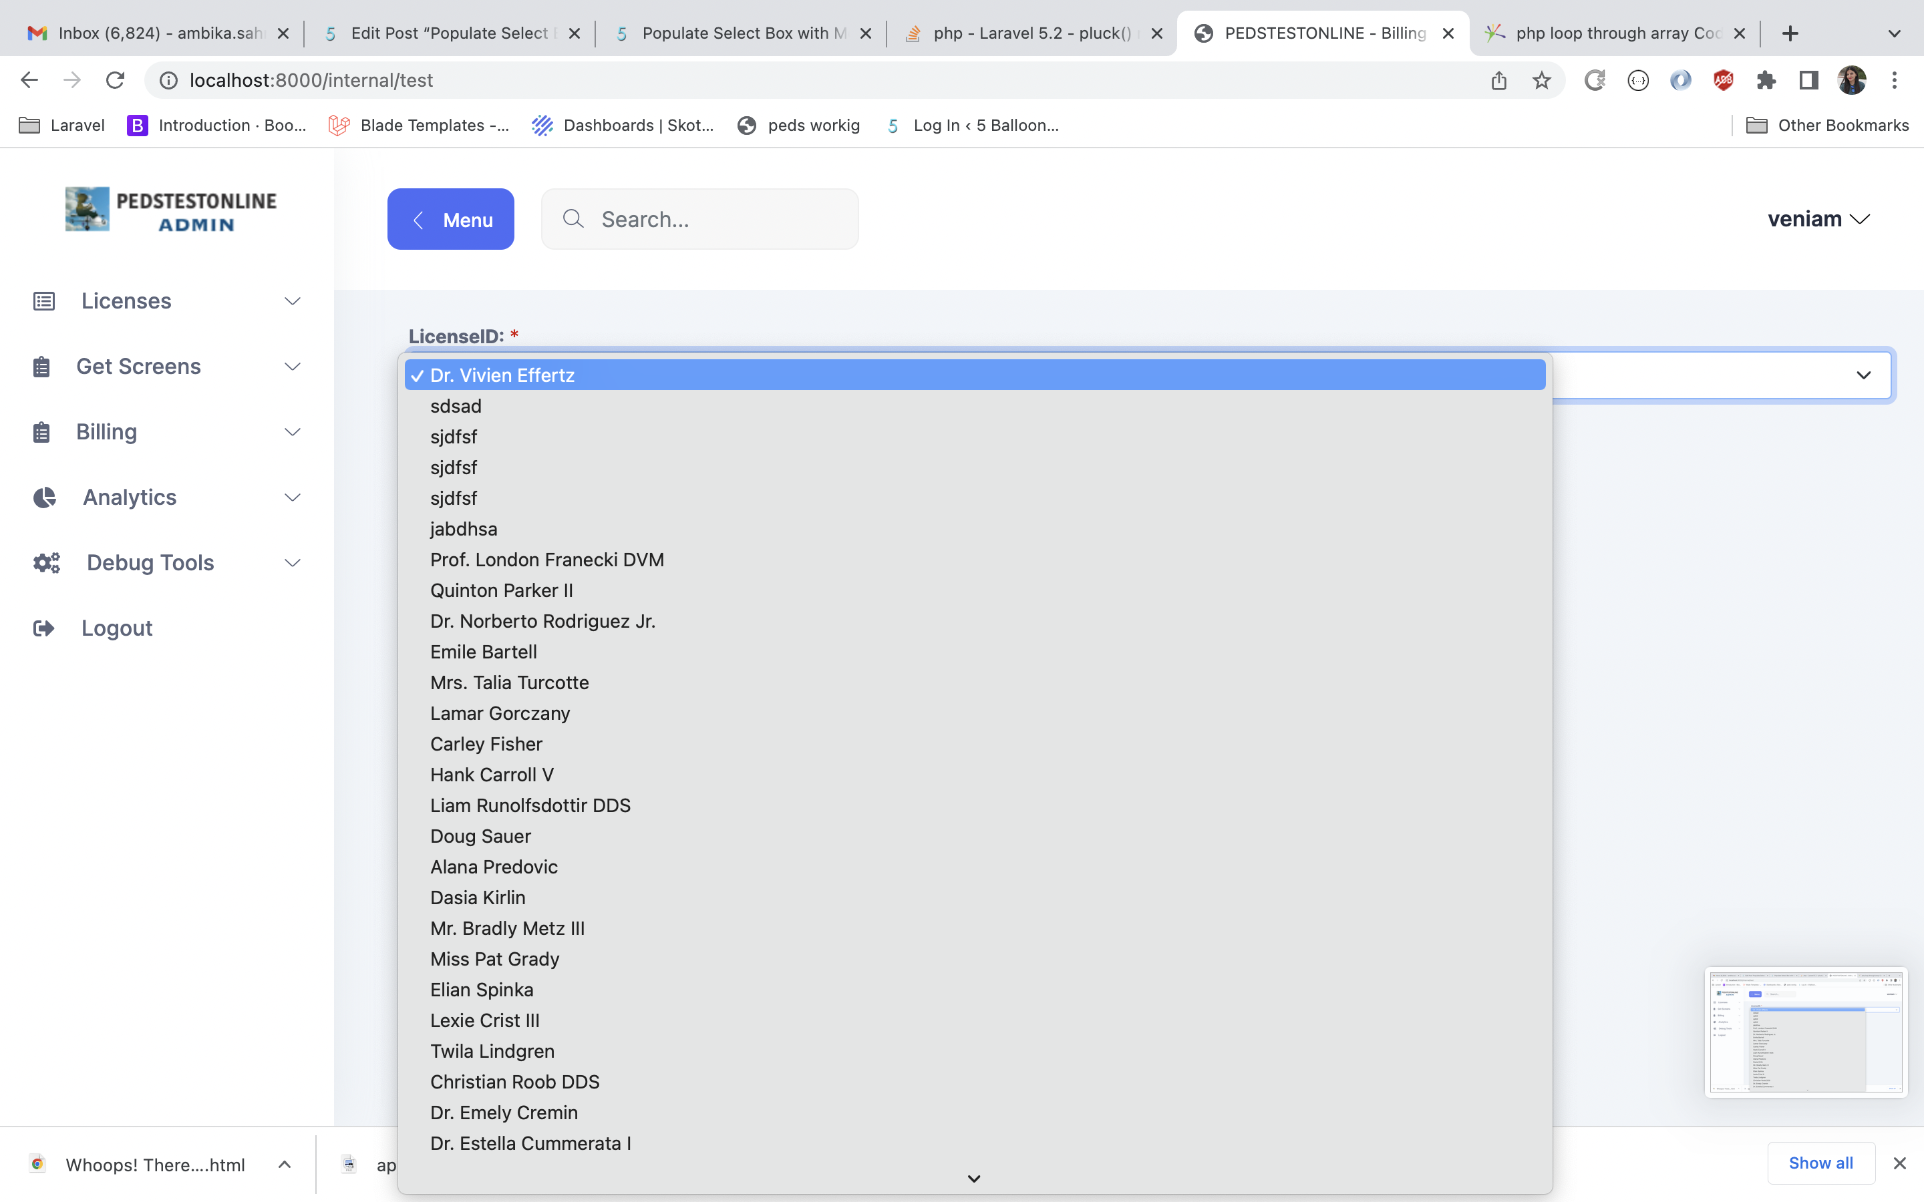Open the veniam user dropdown
The height and width of the screenshot is (1202, 1924).
coord(1818,220)
